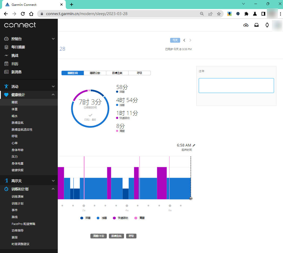Click into the 注释 notes text box
Viewport: 283px width, 253px height.
[x=236, y=86]
